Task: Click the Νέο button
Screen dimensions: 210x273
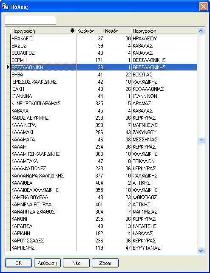Action: (77, 263)
